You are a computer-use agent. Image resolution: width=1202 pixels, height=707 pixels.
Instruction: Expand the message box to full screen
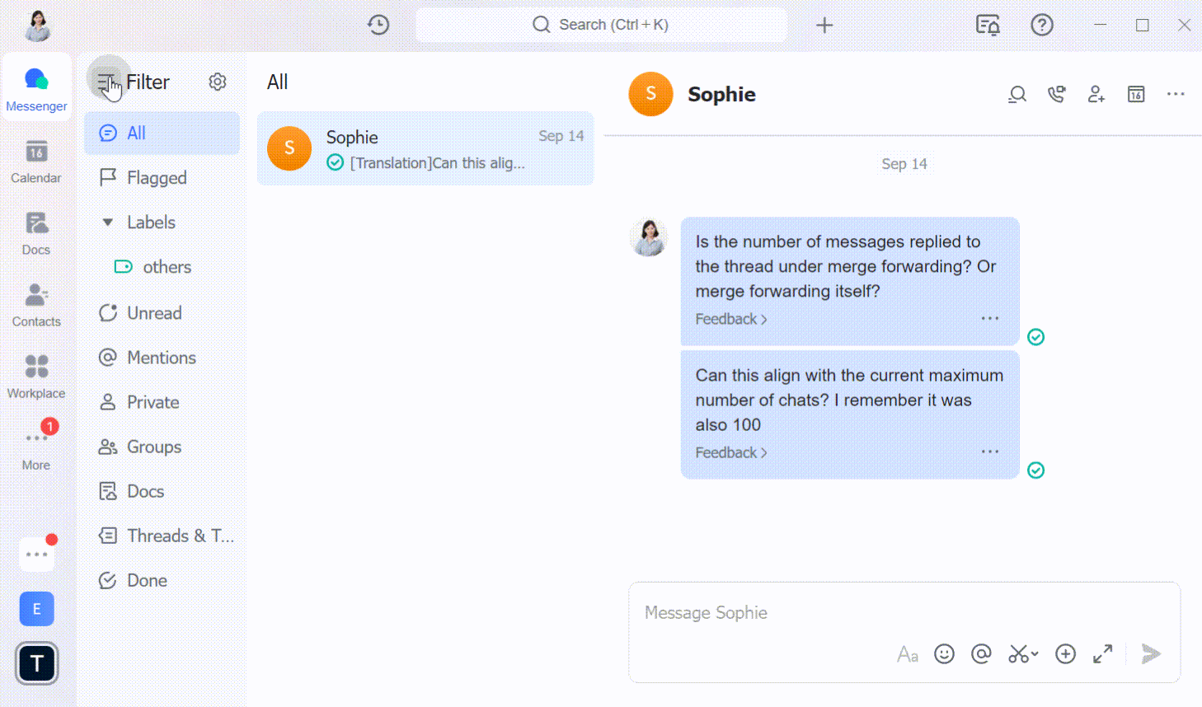coord(1102,653)
